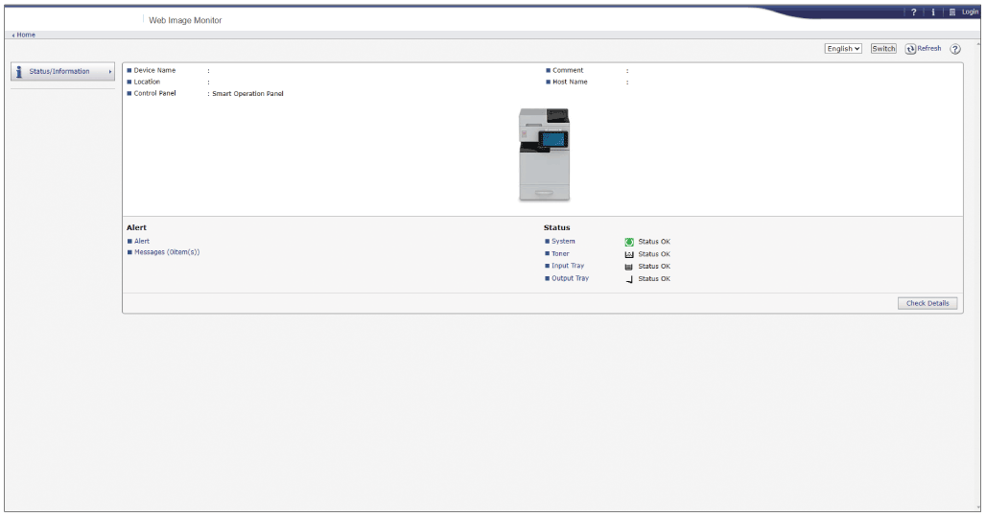The width and height of the screenshot is (986, 517).
Task: Click the Device Name label
Action: (x=154, y=70)
